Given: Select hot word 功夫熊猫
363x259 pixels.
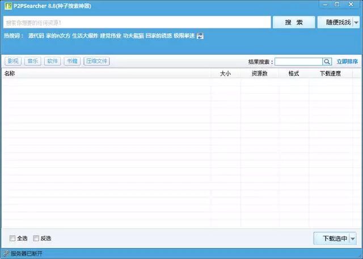Looking at the screenshot, I should tap(133, 36).
